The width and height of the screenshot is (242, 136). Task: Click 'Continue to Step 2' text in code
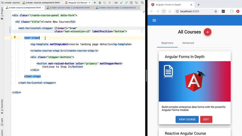[x=56, y=67]
